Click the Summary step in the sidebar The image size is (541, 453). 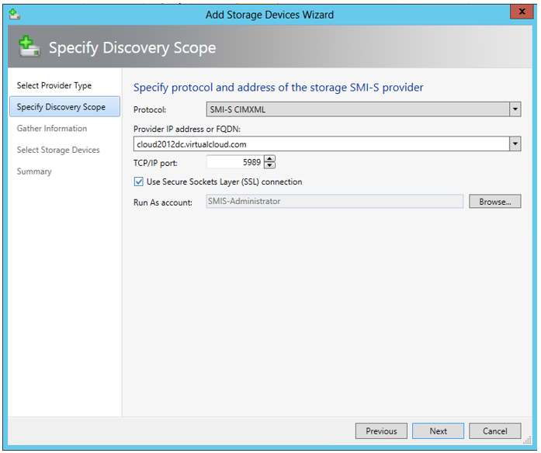pyautogui.click(x=34, y=171)
